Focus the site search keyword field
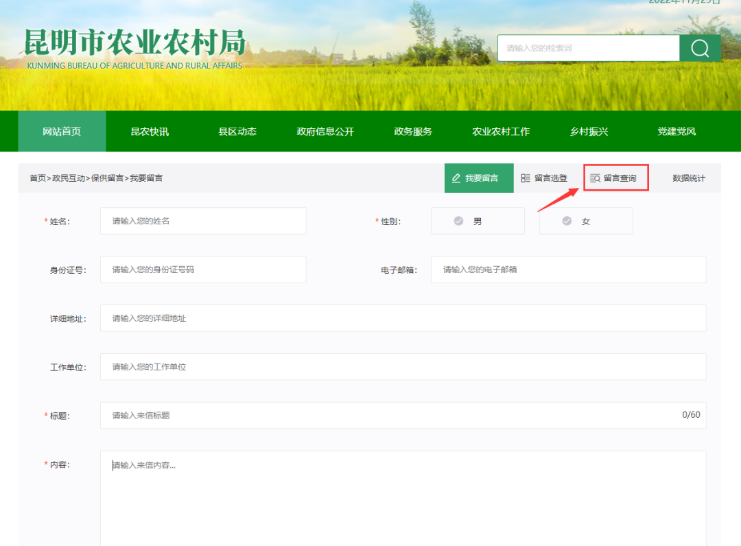 click(x=589, y=48)
